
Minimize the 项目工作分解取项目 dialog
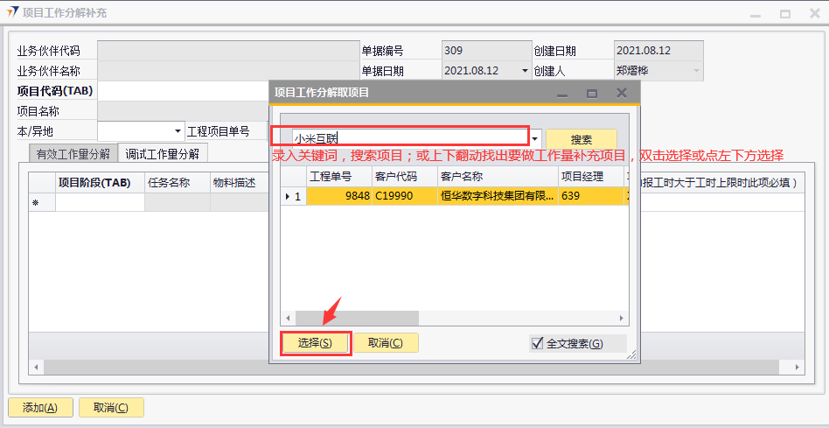[x=562, y=93]
